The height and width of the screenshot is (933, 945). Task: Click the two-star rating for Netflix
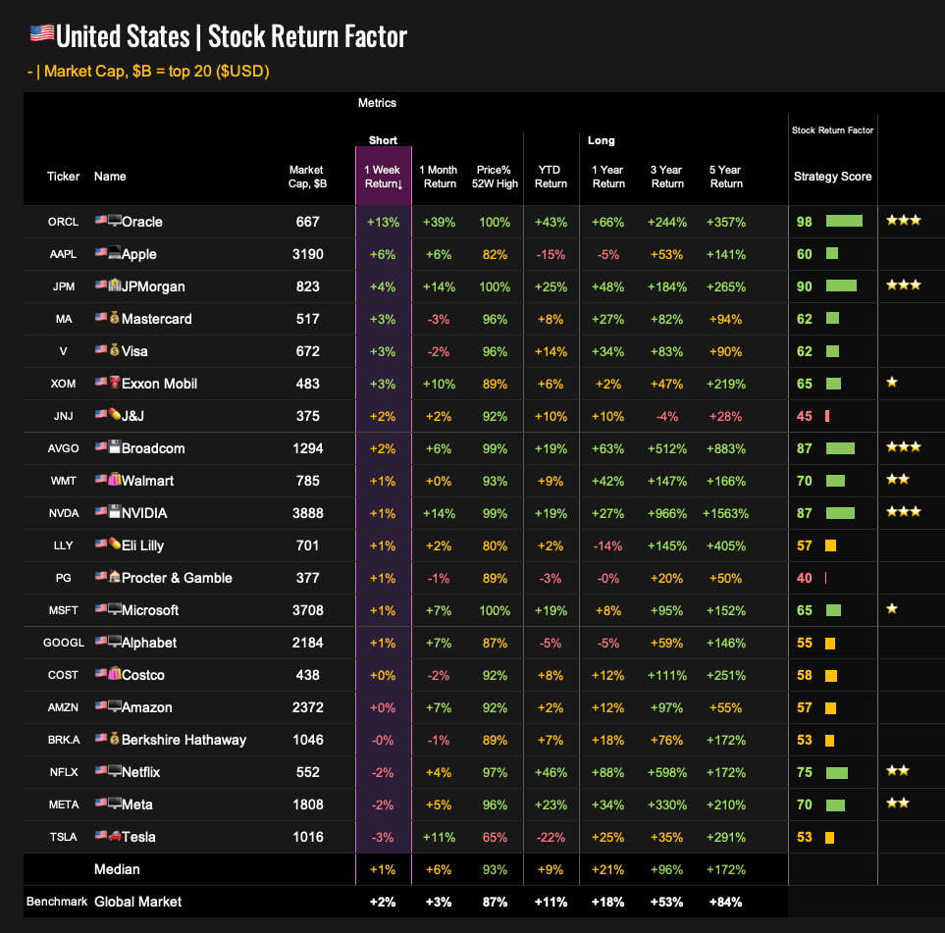click(897, 770)
